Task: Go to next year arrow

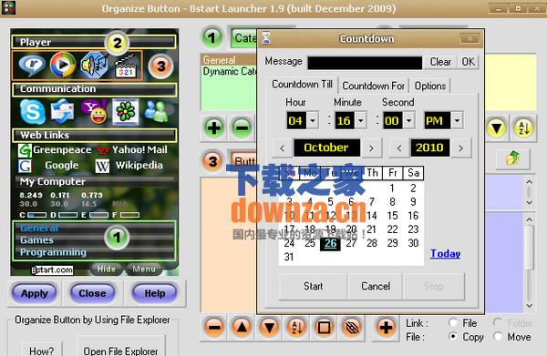Action: [x=460, y=148]
